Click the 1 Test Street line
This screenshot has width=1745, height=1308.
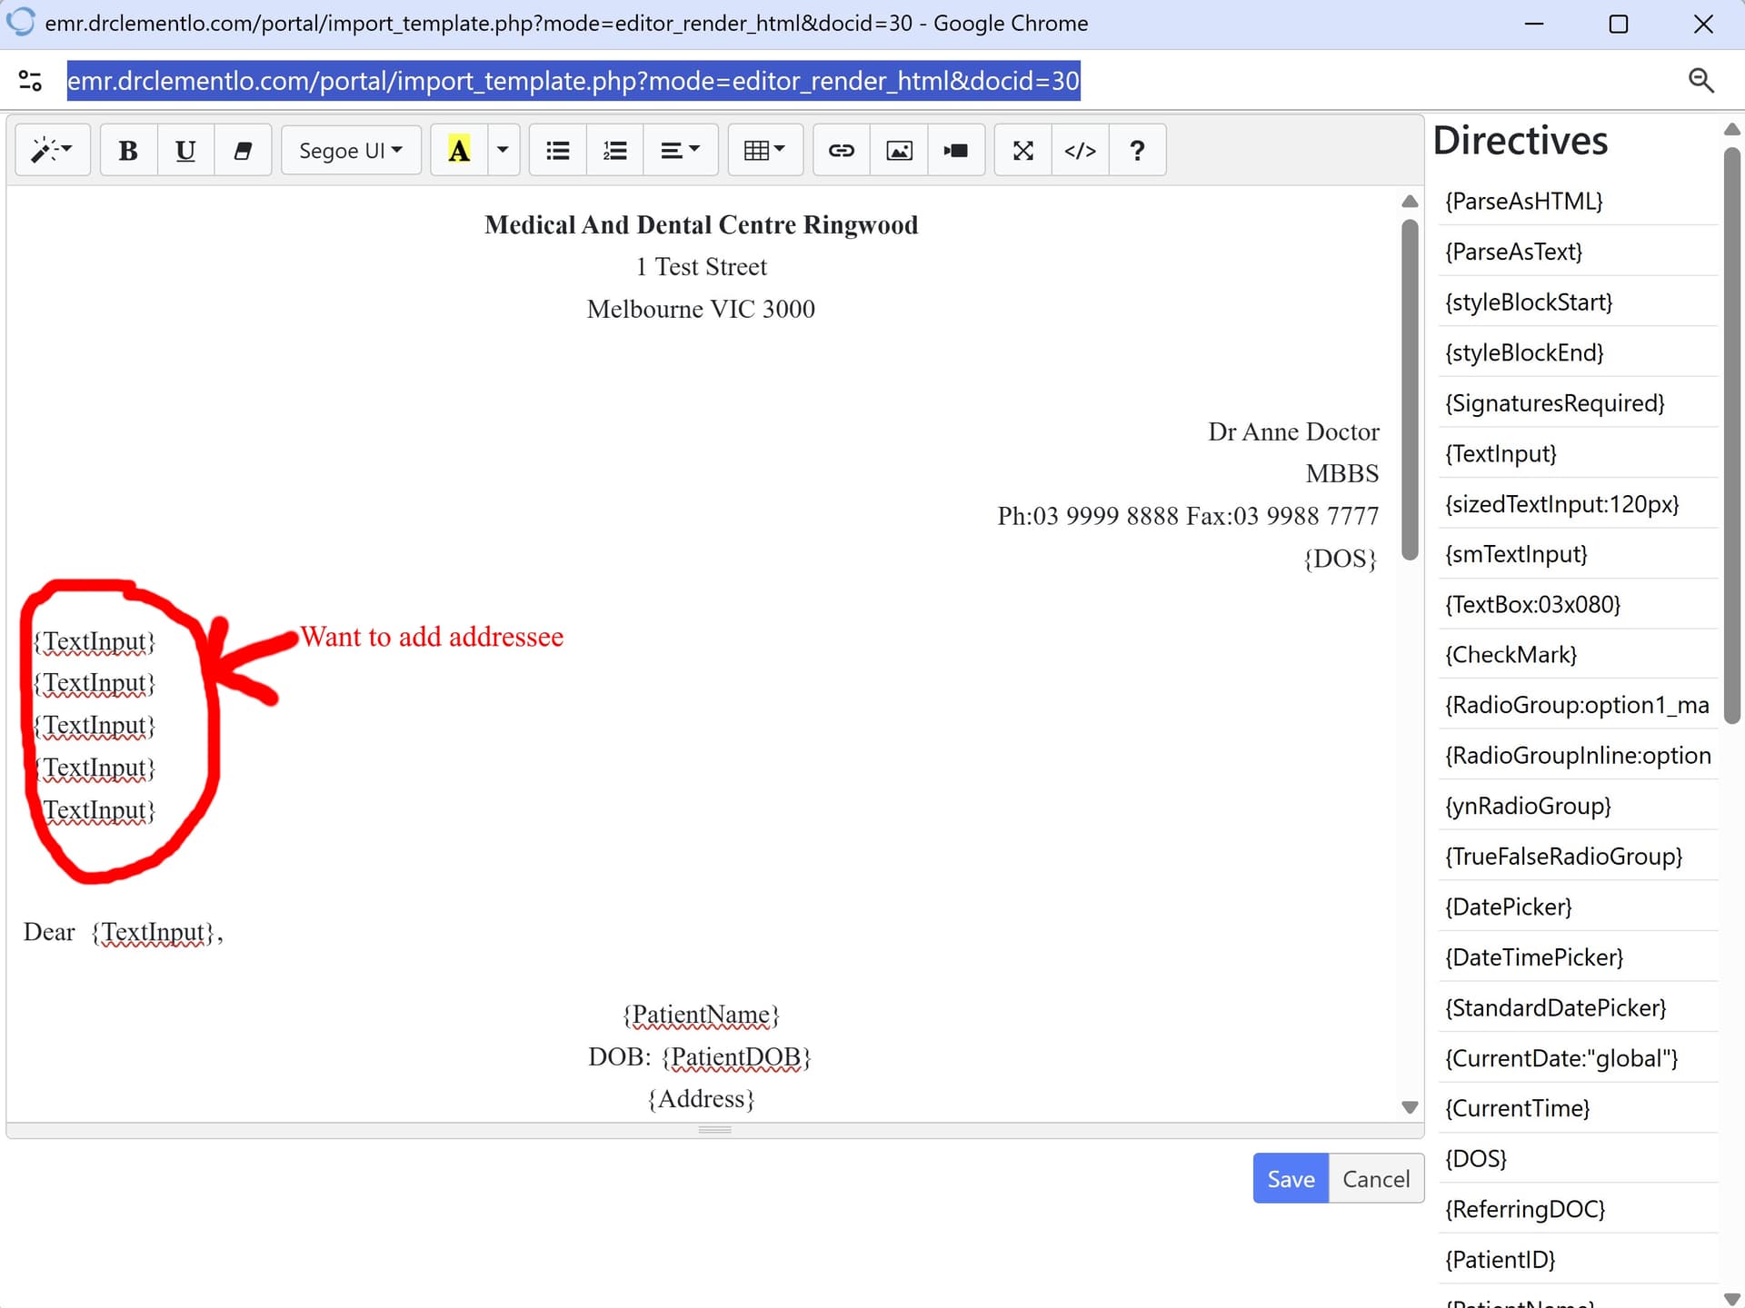[701, 266]
